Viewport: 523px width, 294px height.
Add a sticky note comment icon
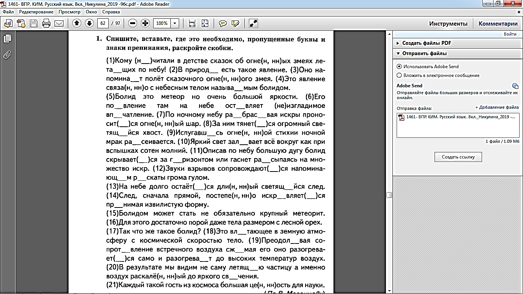[222, 23]
